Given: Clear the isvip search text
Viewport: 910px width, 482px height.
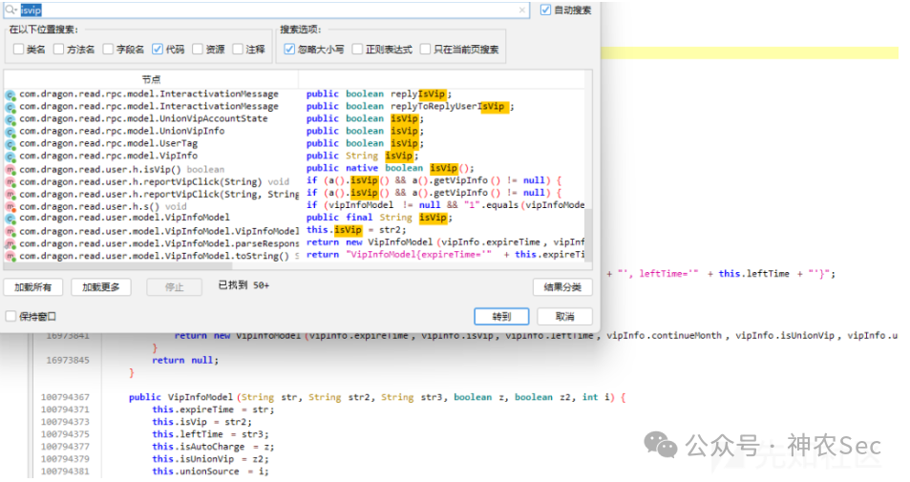Looking at the screenshot, I should pyautogui.click(x=521, y=10).
